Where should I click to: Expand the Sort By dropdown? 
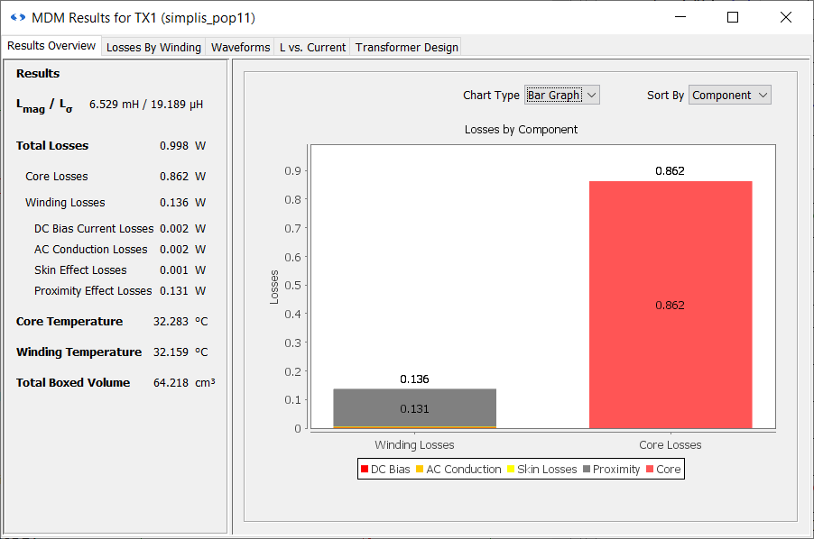coord(729,96)
